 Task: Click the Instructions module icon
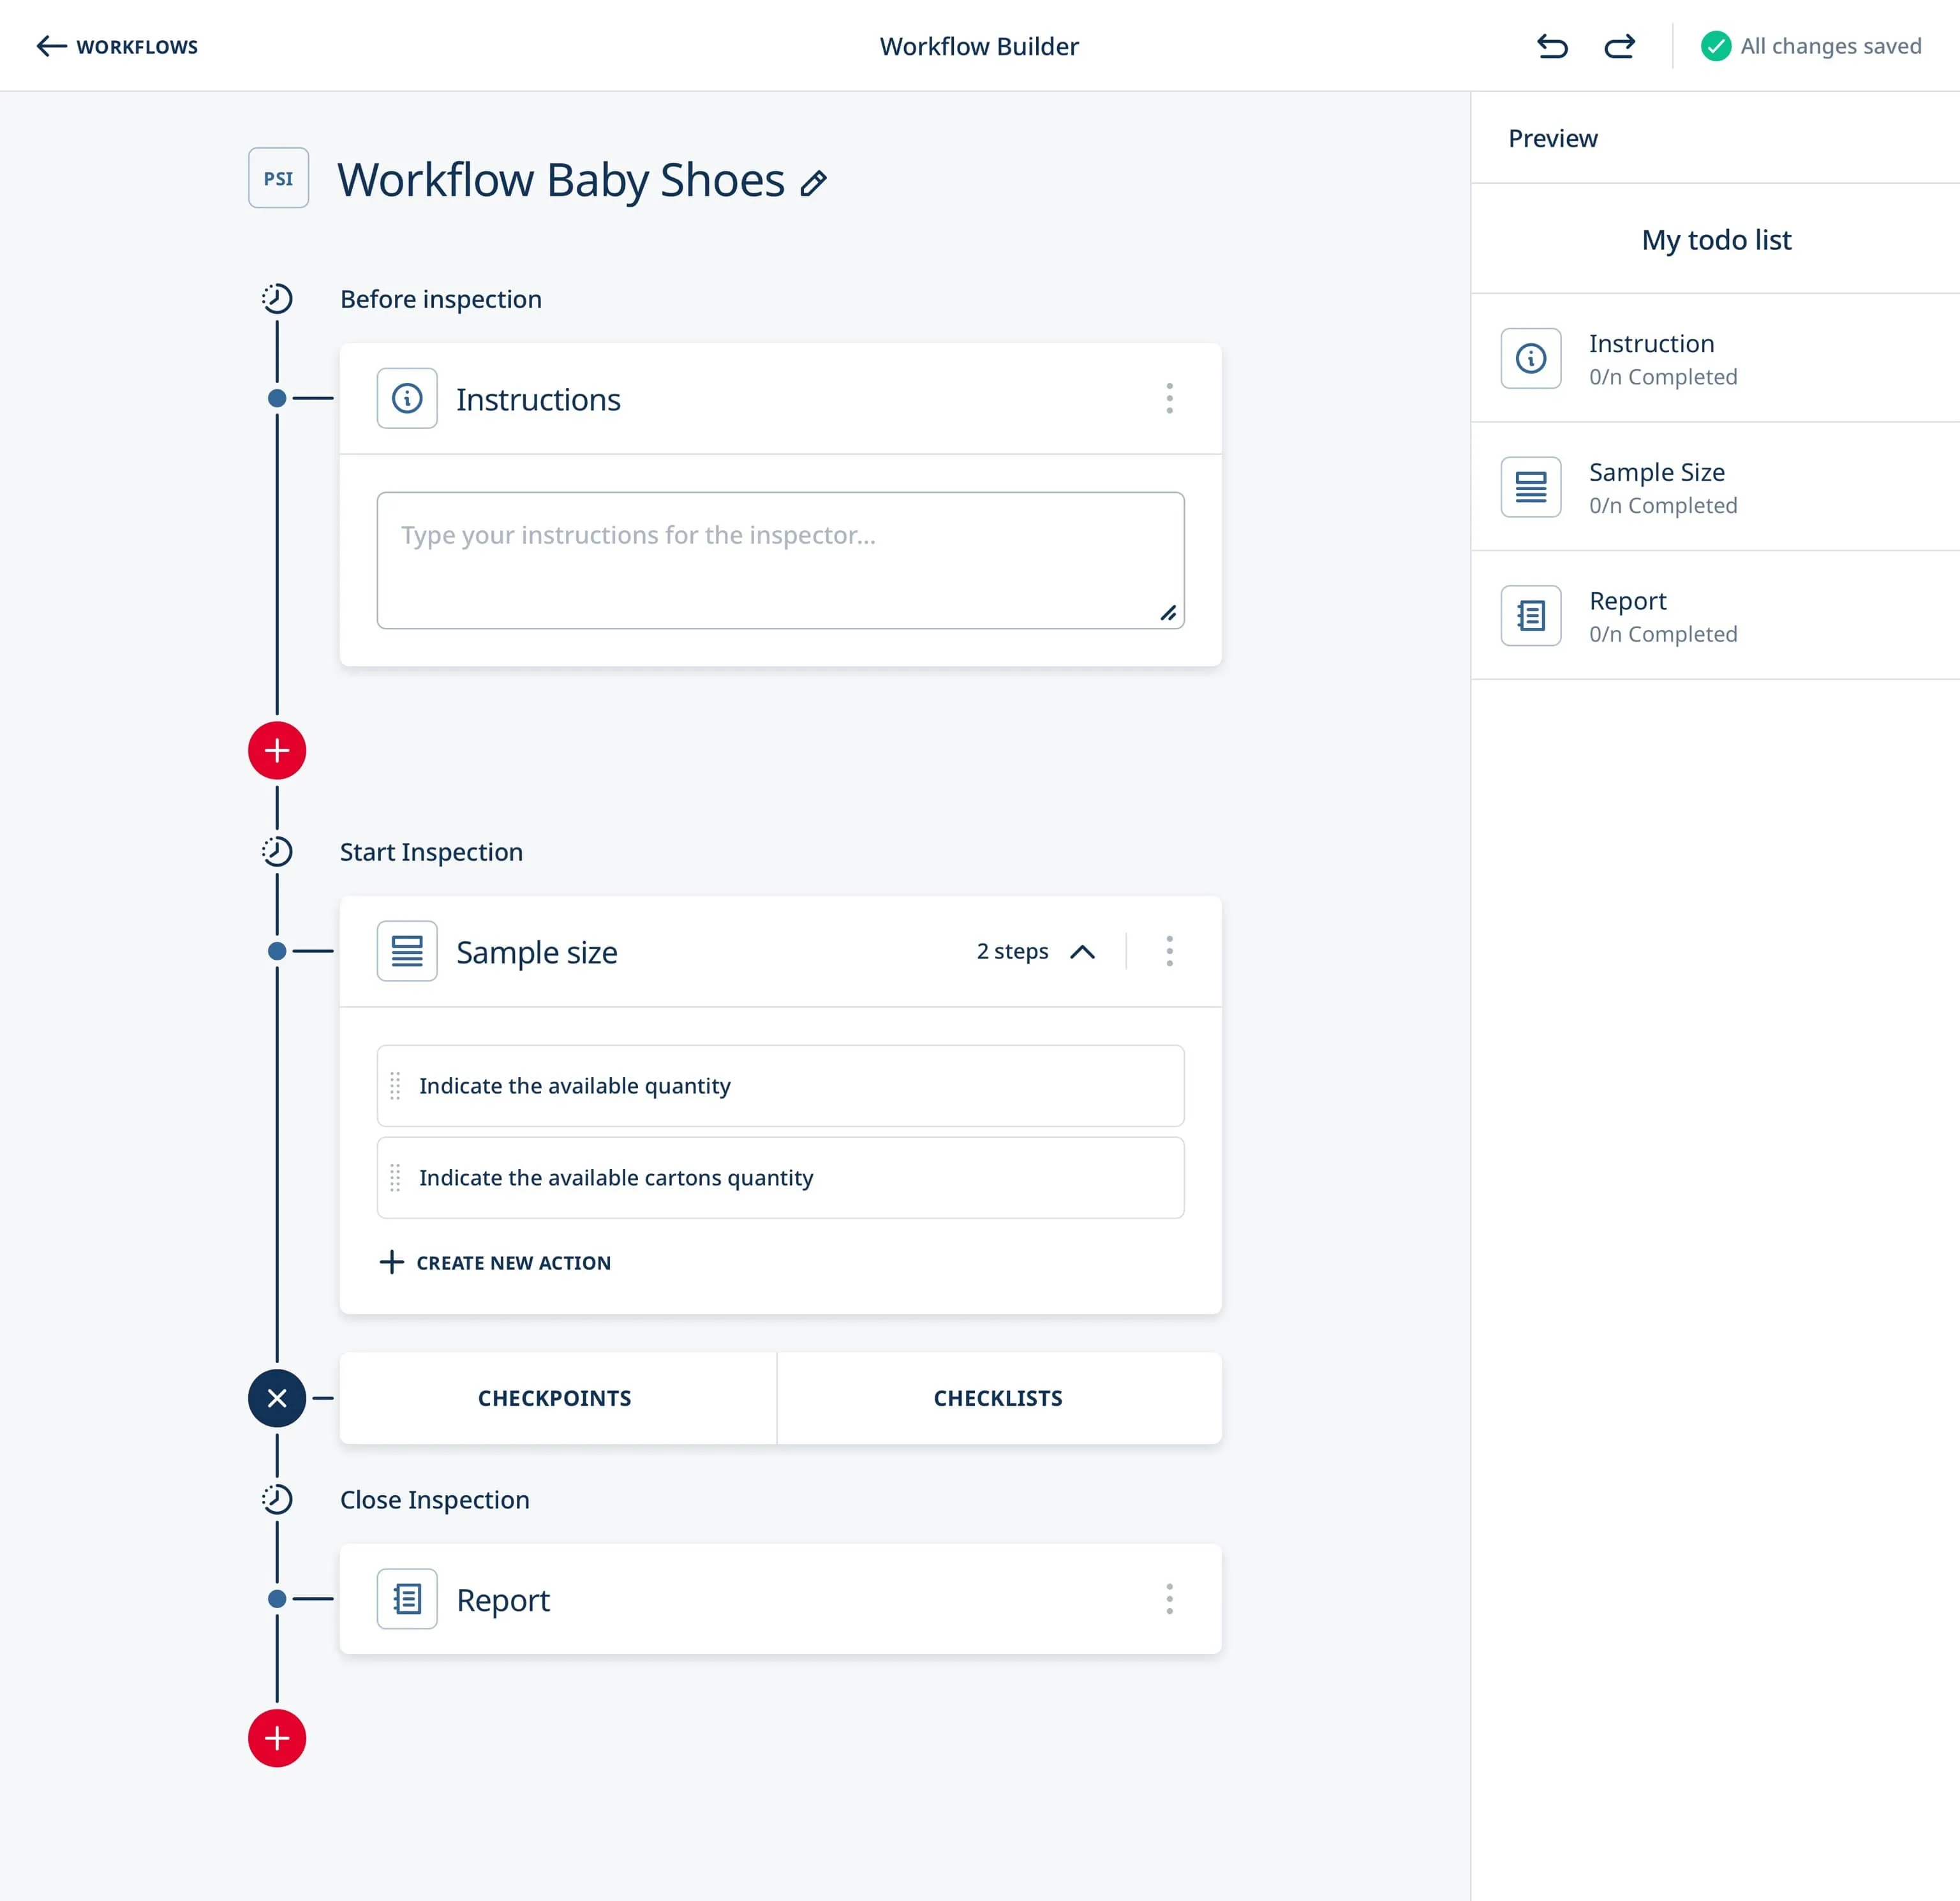coord(408,398)
